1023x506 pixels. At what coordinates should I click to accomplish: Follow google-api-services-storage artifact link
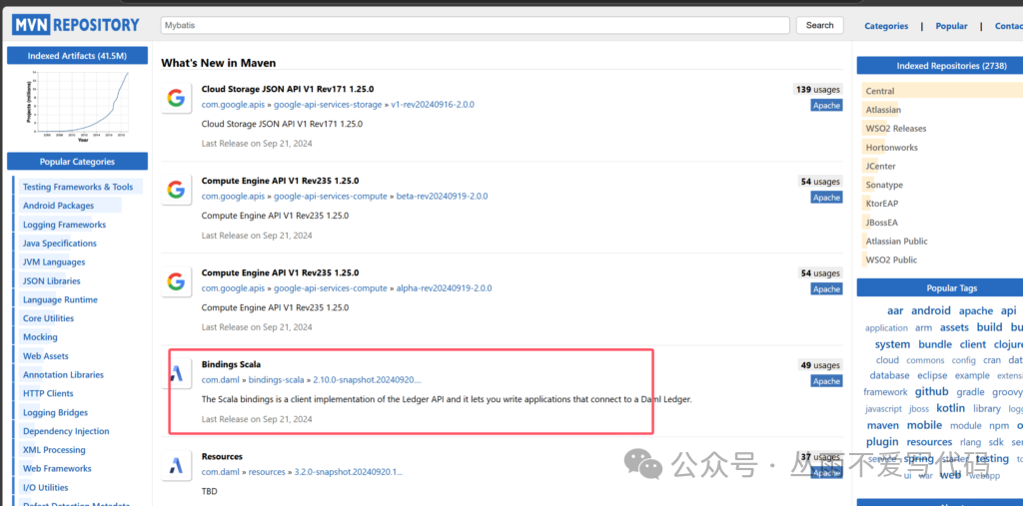[328, 105]
